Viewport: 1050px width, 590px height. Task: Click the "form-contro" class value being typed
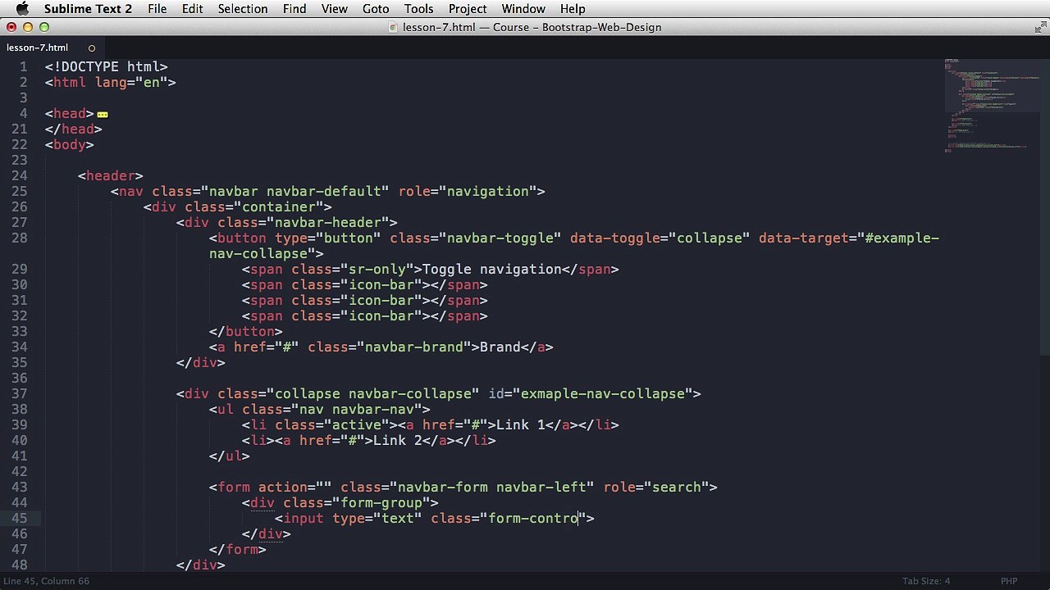point(533,519)
